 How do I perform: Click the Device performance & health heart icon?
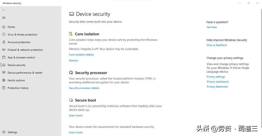point(4,73)
